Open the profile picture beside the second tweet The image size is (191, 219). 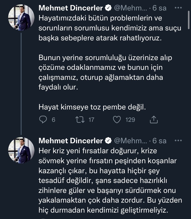coord(21,150)
